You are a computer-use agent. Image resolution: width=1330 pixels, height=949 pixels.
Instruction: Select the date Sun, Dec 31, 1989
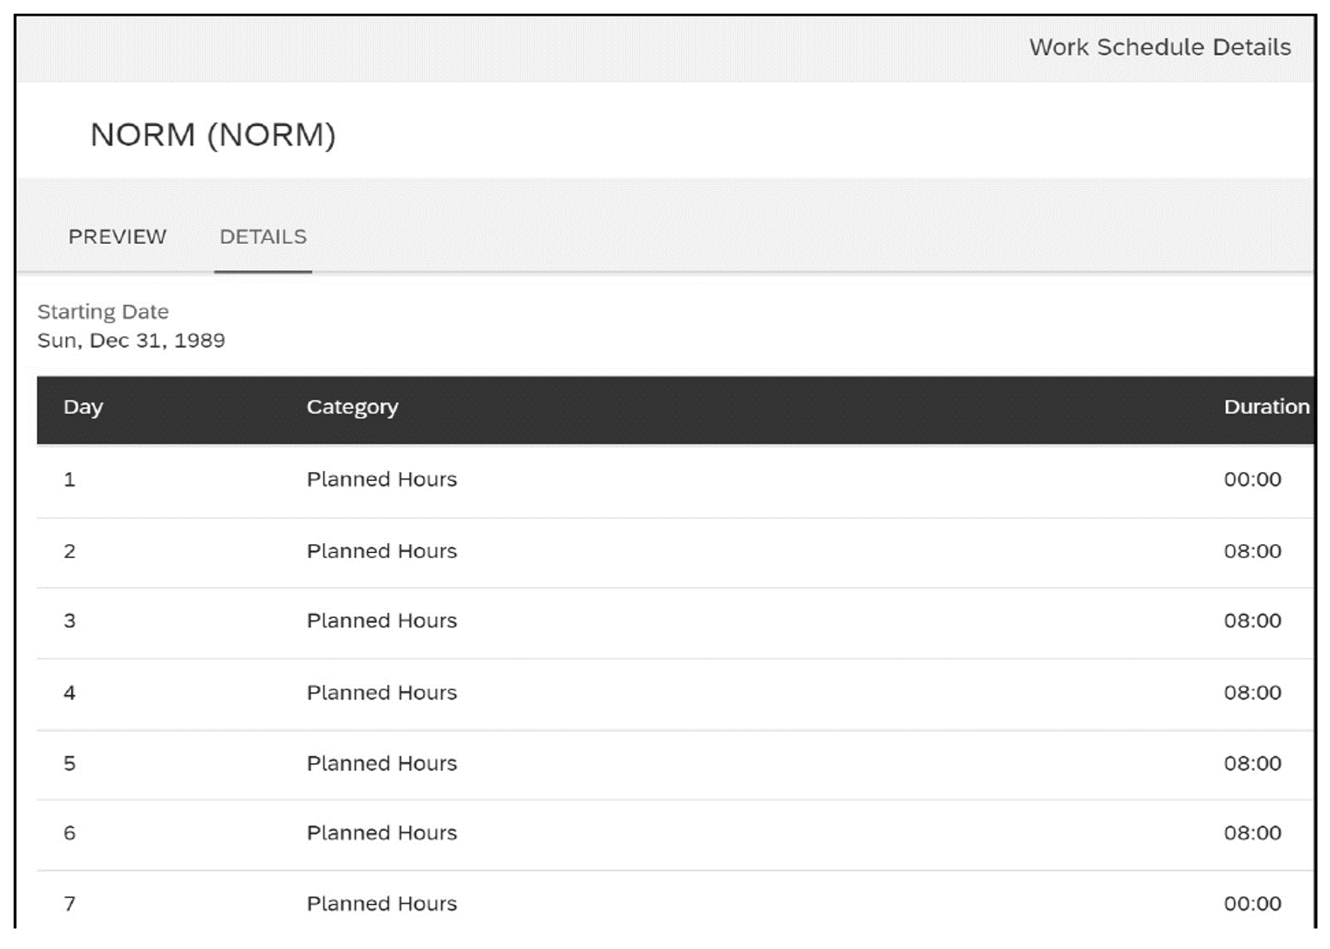click(x=131, y=341)
